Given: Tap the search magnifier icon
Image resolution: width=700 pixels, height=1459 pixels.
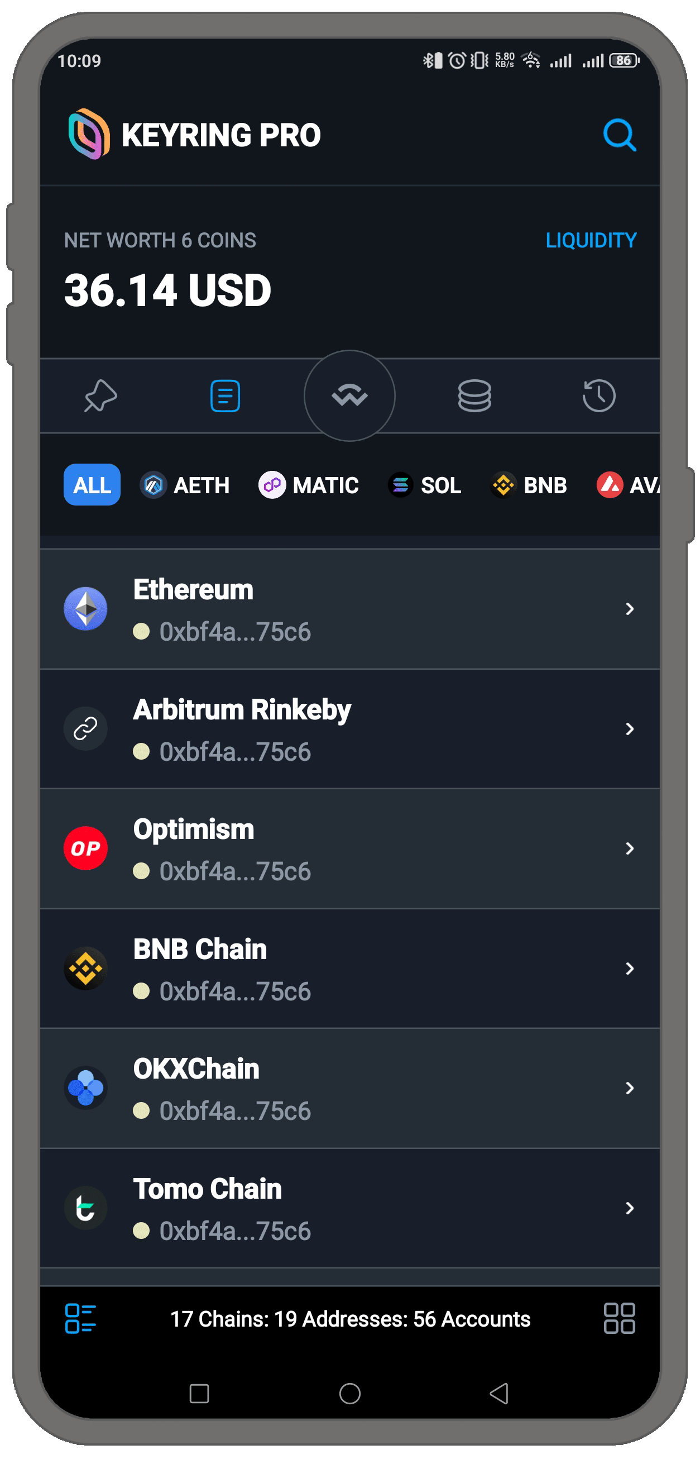Looking at the screenshot, I should 619,135.
